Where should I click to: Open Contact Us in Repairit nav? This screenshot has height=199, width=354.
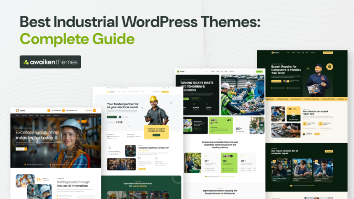(313, 53)
